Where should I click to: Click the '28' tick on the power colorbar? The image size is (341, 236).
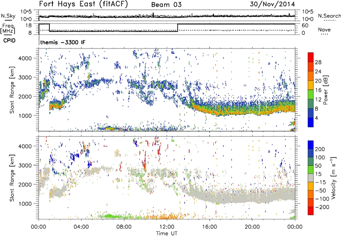[x=318, y=62]
